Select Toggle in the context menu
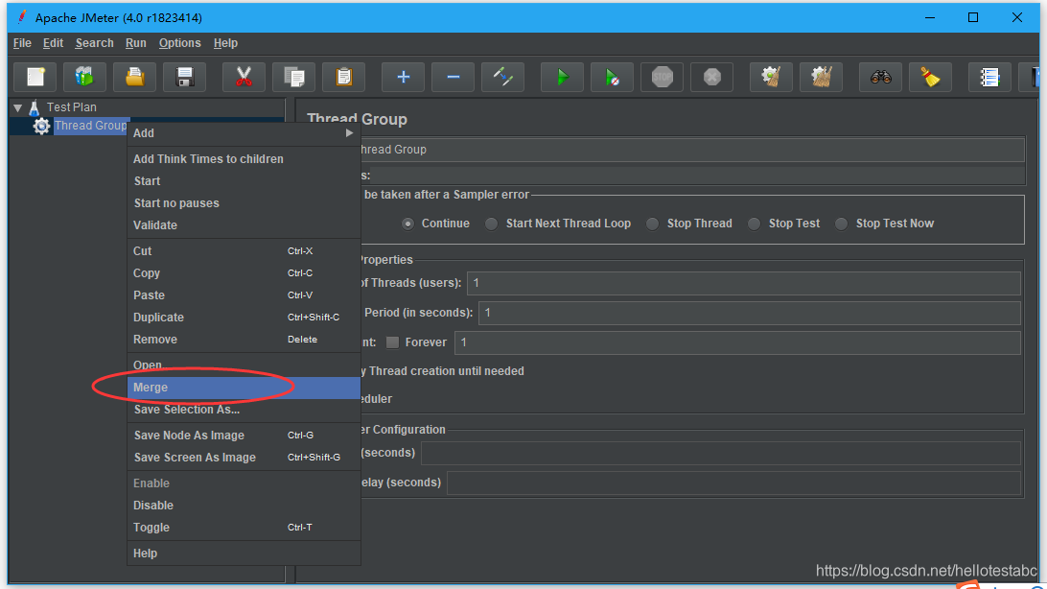The height and width of the screenshot is (589, 1047). tap(244, 528)
